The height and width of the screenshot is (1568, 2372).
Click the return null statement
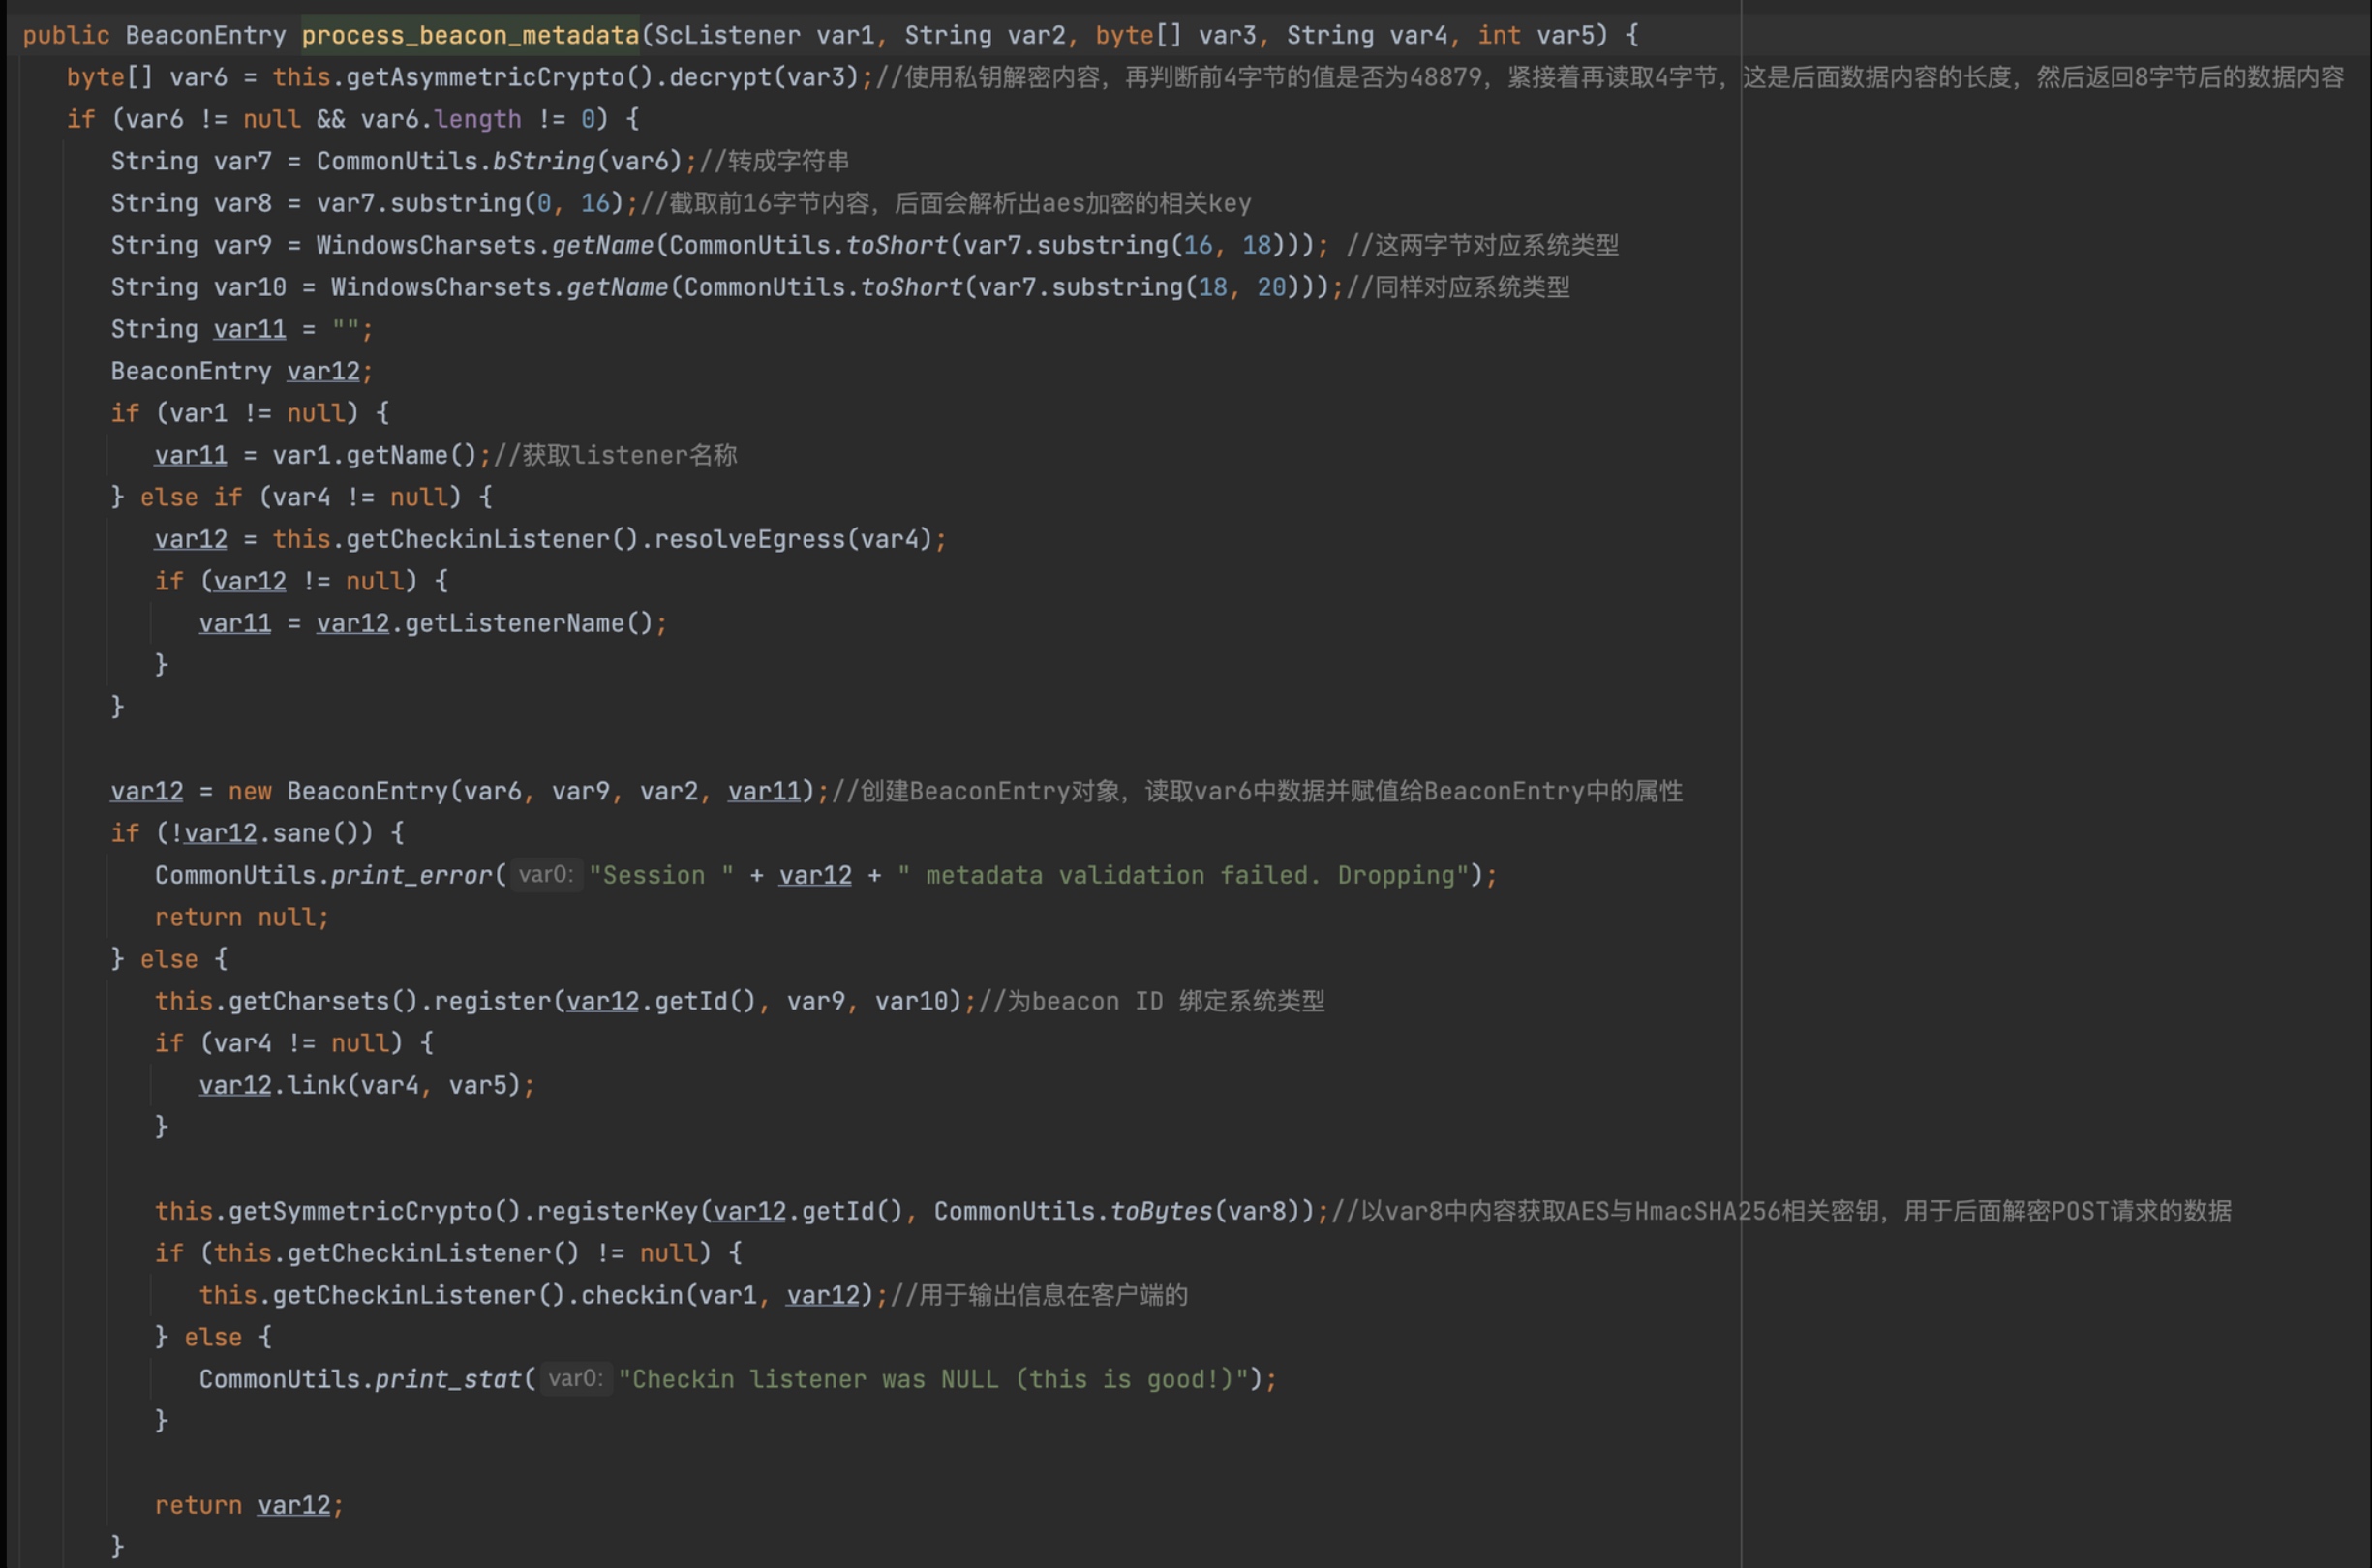[x=241, y=917]
